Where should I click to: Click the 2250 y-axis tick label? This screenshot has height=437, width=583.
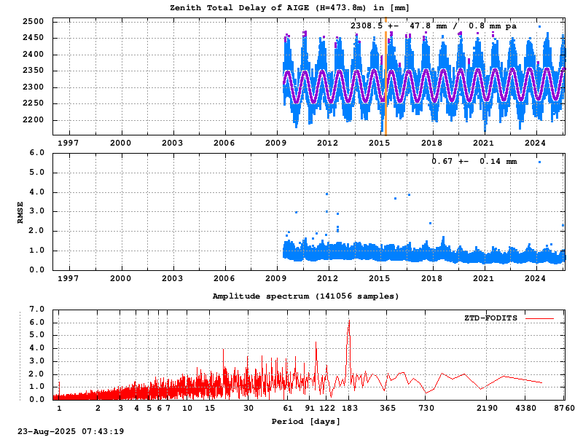(x=33, y=103)
